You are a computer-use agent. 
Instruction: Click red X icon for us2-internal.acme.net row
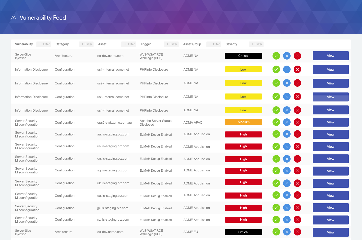pyautogui.click(x=297, y=83)
